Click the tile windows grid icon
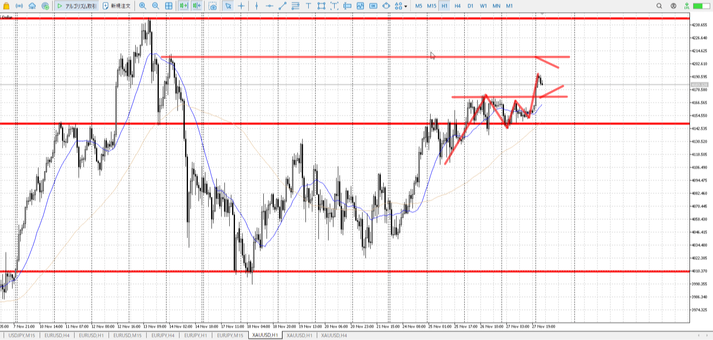 coord(169,6)
